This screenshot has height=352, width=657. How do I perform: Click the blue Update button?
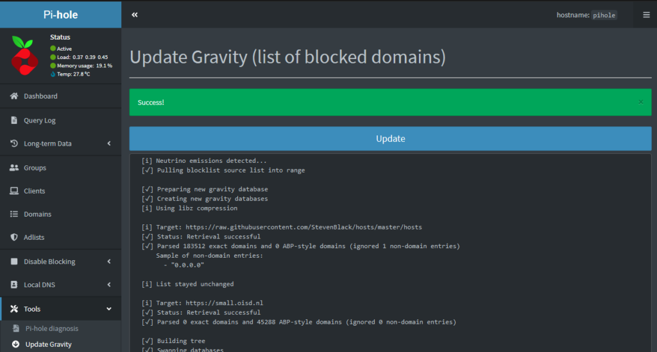pos(390,138)
